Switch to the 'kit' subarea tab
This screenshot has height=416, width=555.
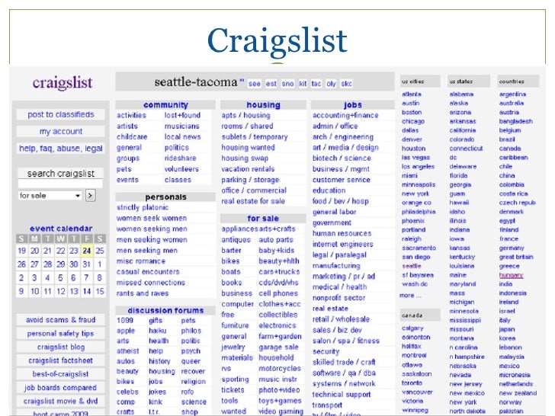tap(303, 84)
